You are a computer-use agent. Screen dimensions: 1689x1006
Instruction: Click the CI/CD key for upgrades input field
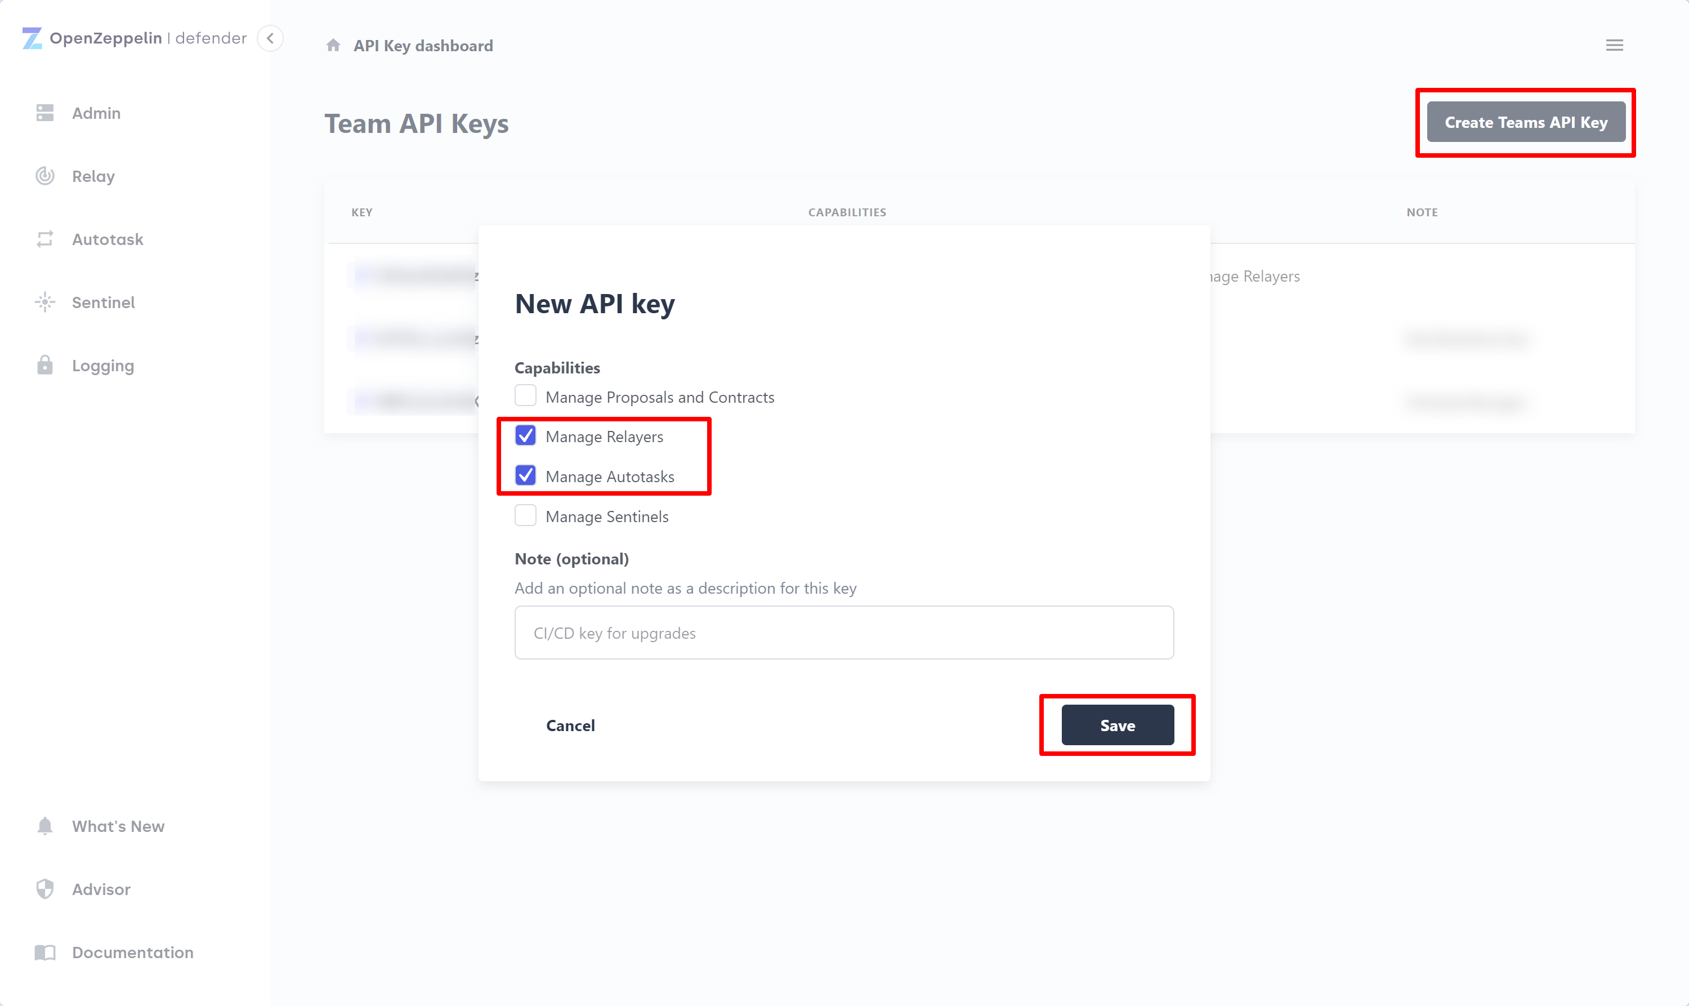pyautogui.click(x=844, y=631)
